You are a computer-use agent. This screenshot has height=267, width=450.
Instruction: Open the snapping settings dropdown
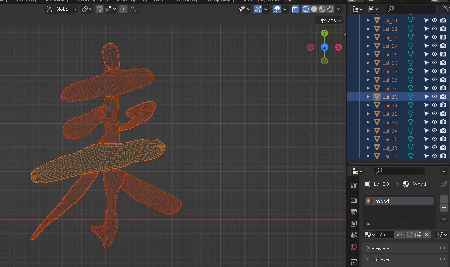110,9
